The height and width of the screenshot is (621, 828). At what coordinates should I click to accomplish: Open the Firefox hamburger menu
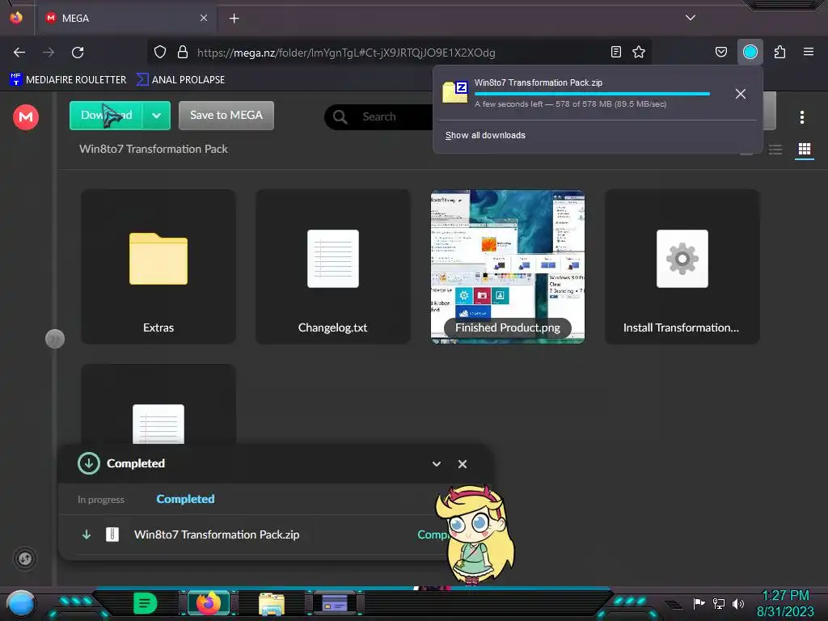click(809, 52)
